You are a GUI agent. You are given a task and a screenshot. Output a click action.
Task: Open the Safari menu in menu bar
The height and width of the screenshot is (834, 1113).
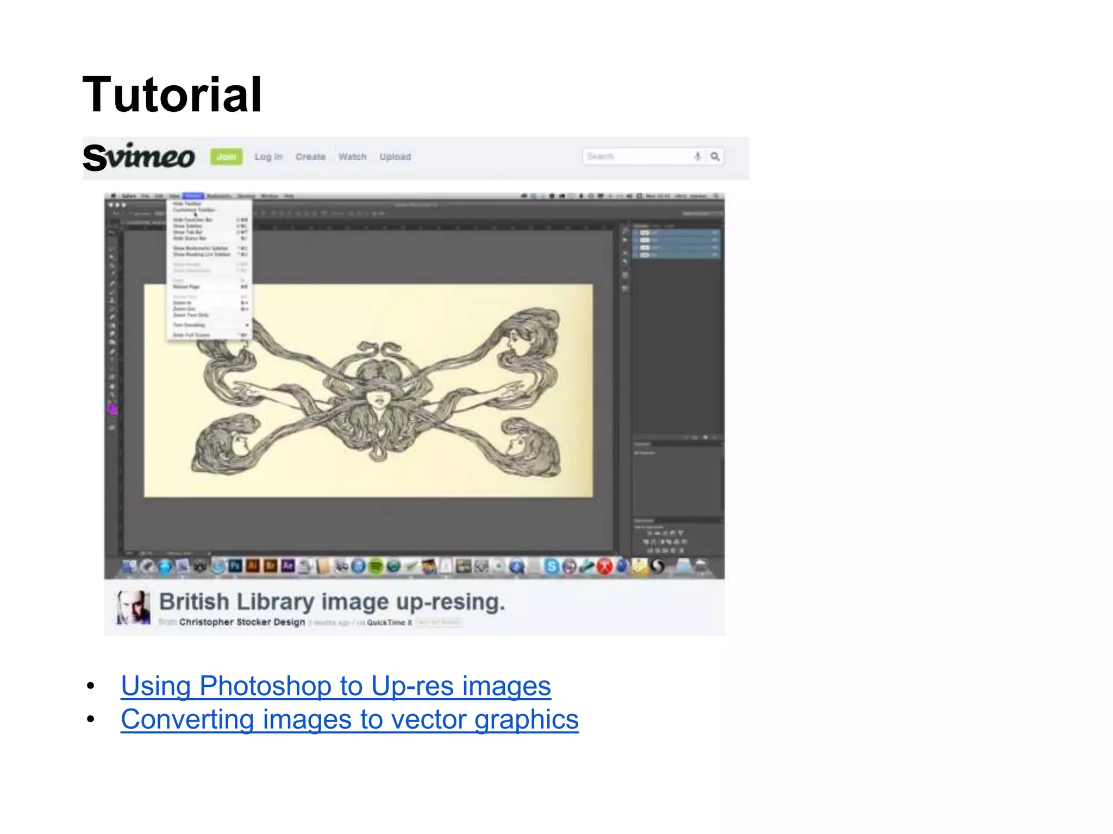129,196
